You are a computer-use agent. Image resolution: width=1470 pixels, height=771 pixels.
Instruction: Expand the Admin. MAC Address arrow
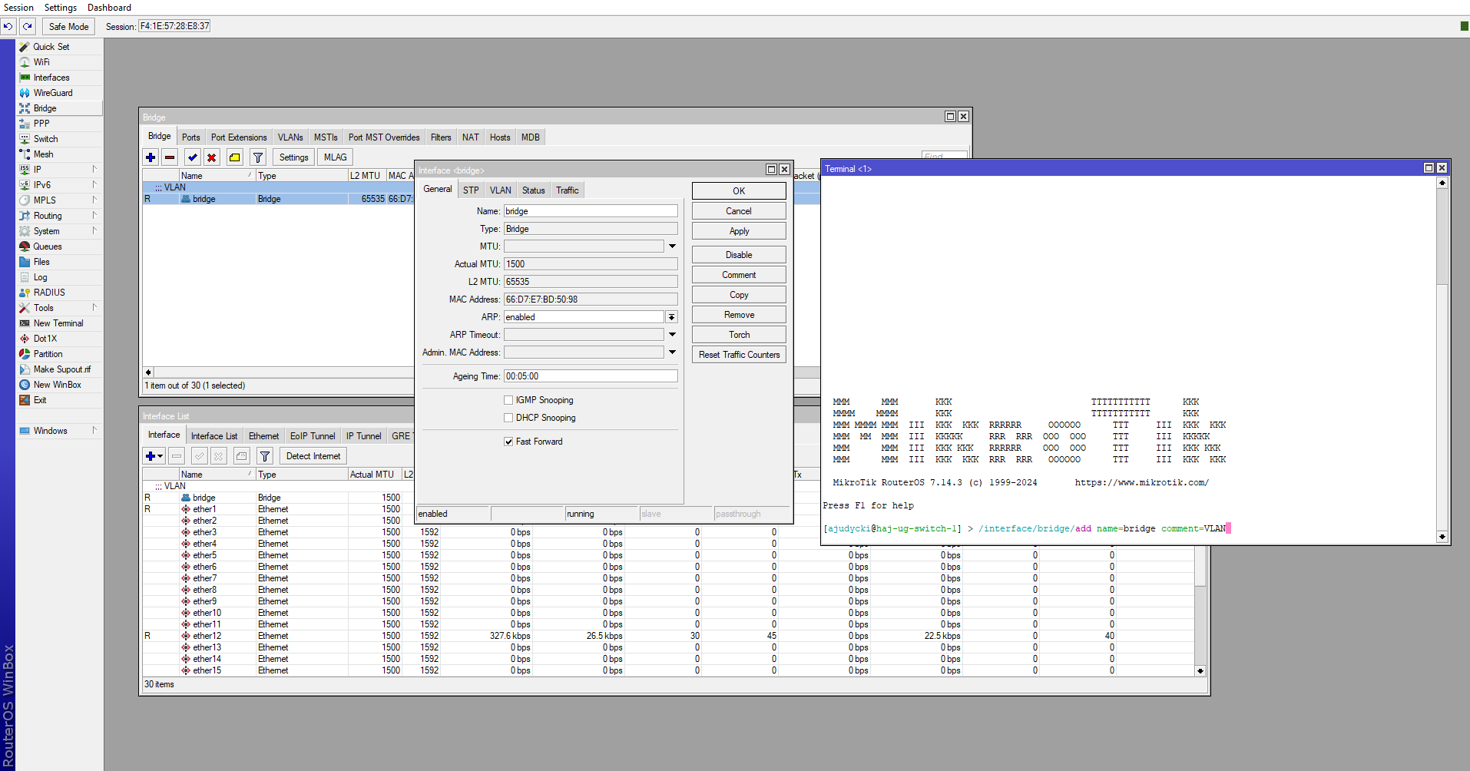point(672,352)
